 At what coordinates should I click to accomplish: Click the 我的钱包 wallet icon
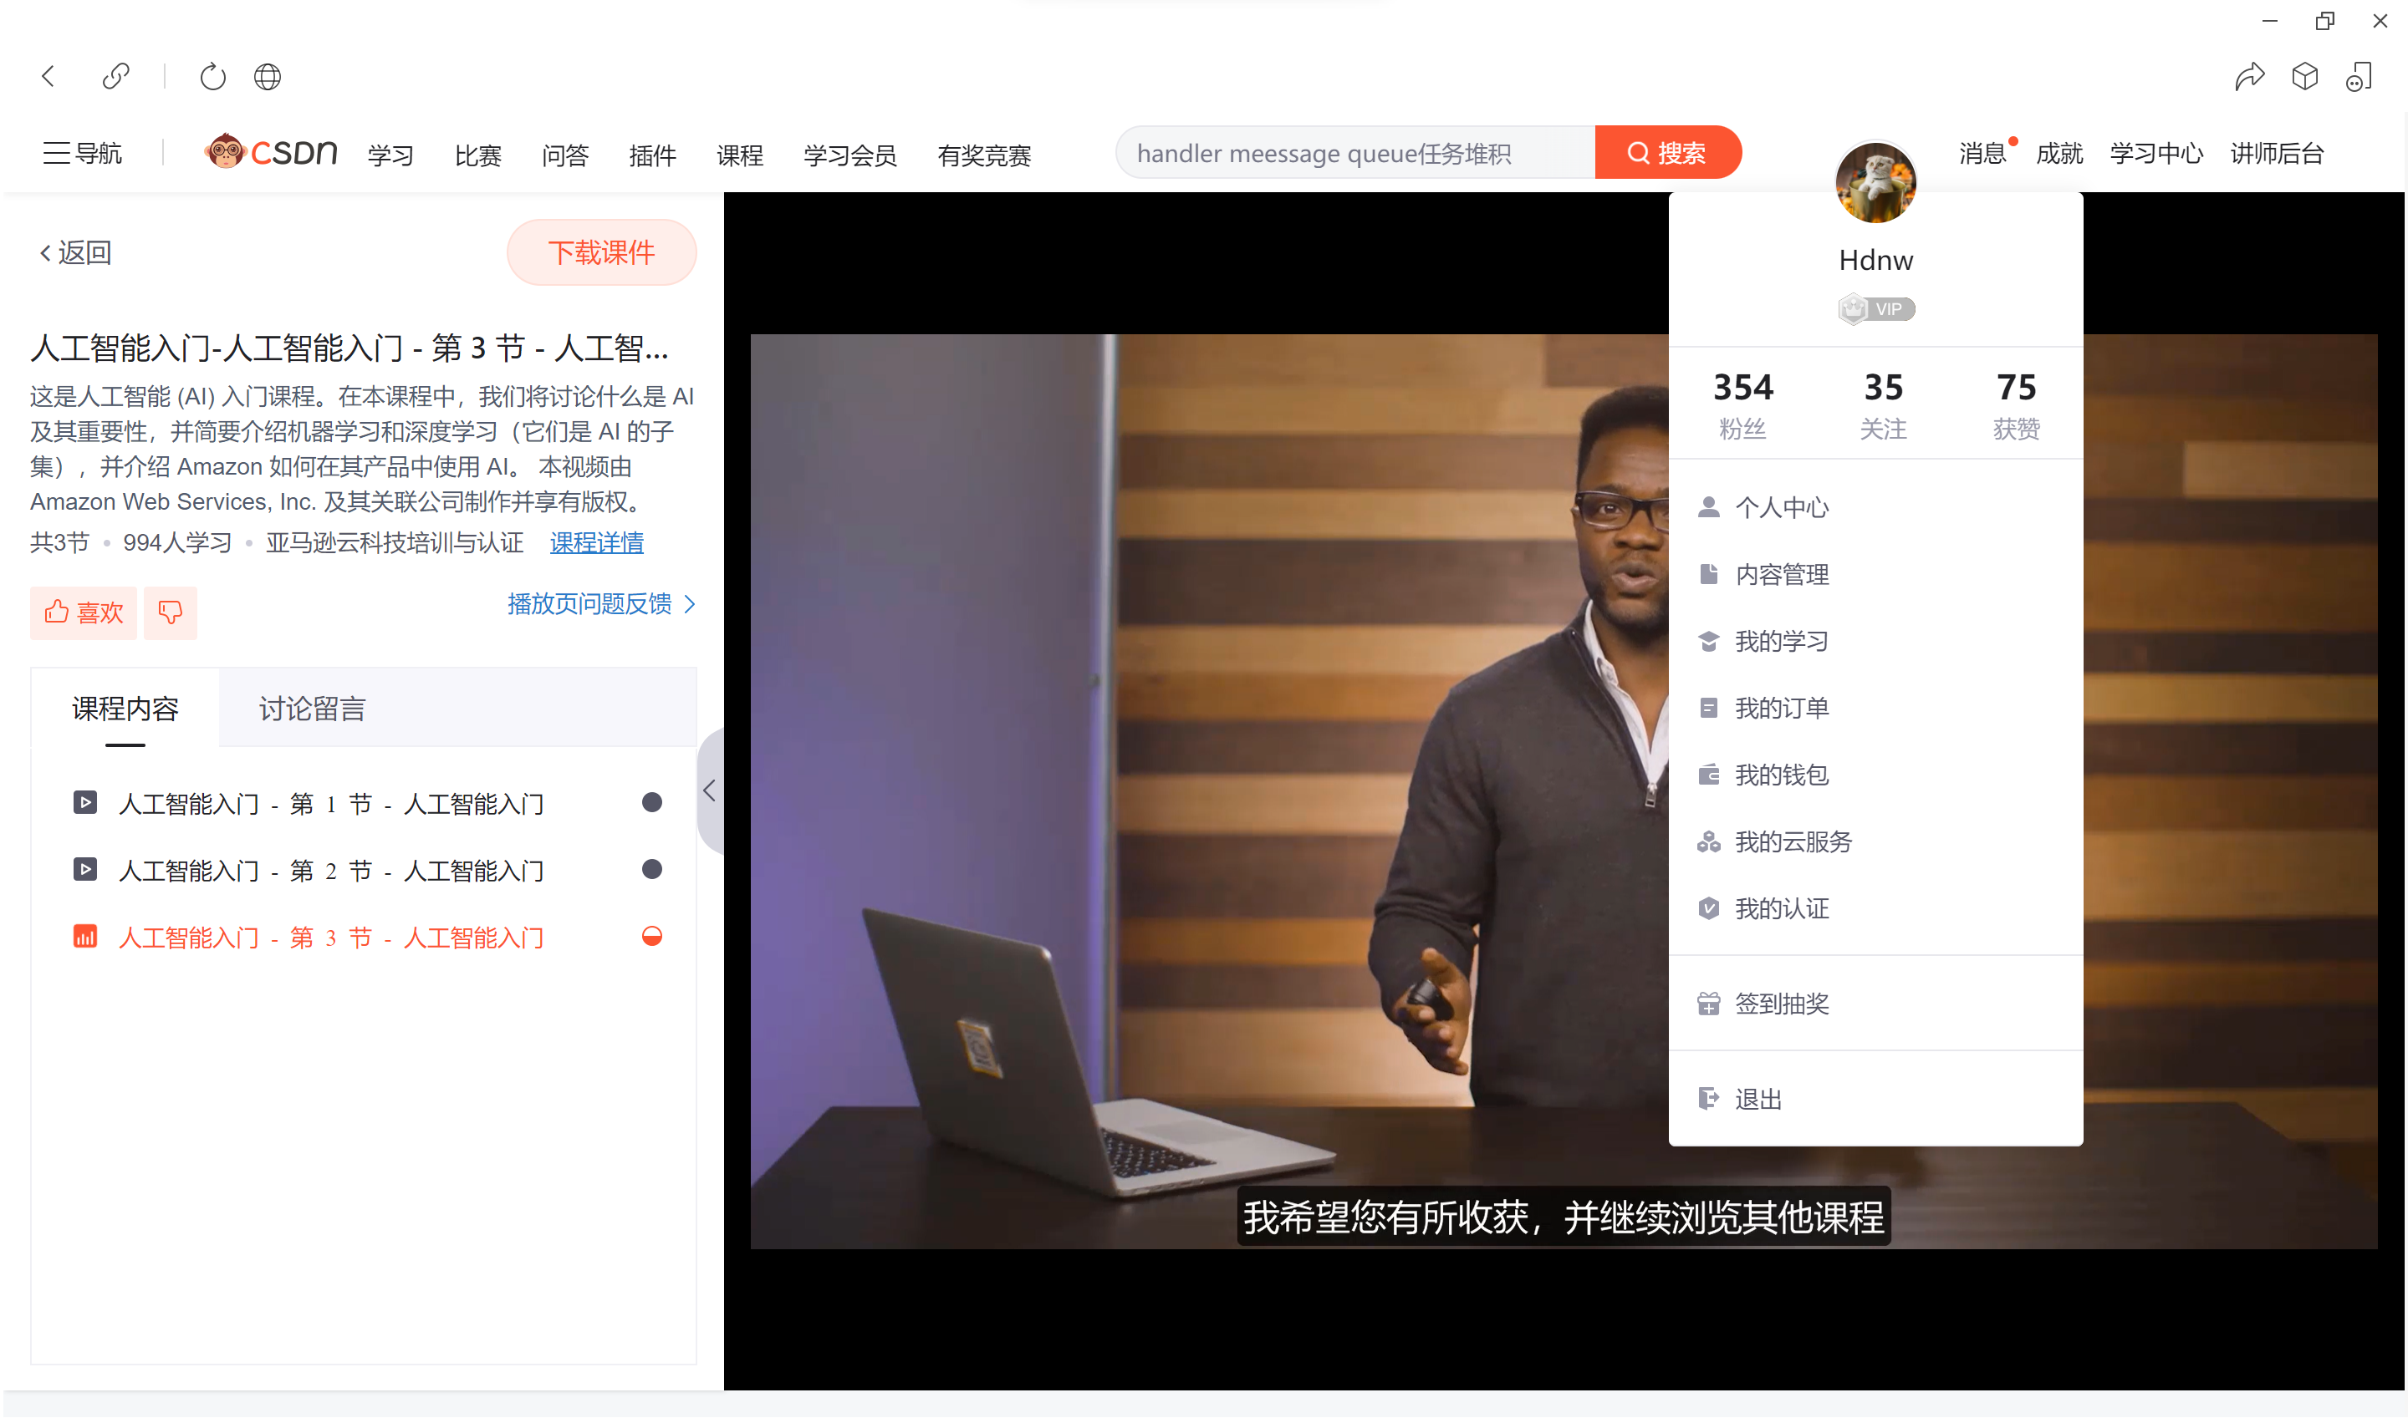tap(1708, 775)
